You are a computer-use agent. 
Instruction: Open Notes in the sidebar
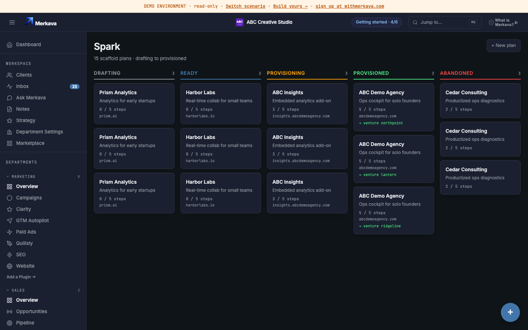point(43,109)
